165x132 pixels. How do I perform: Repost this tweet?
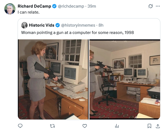point(53,126)
